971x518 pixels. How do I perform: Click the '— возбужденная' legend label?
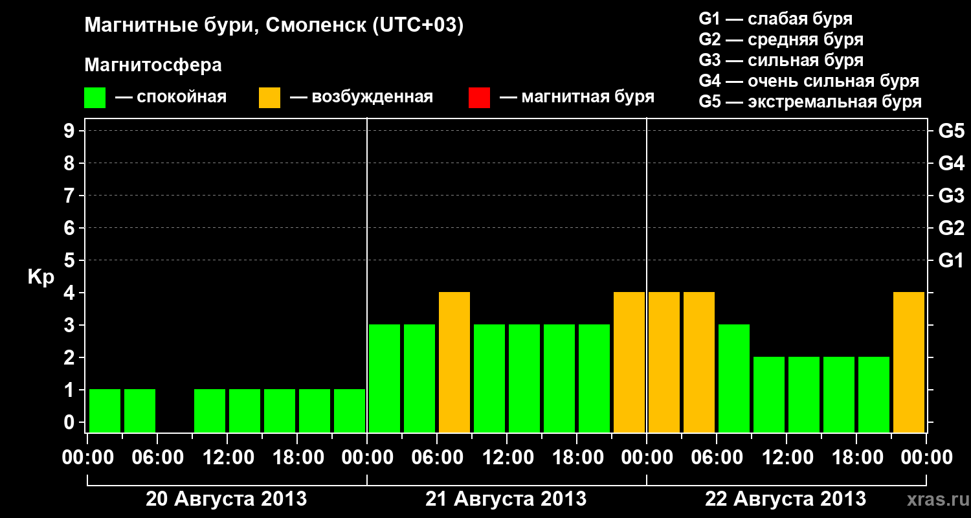(x=362, y=98)
